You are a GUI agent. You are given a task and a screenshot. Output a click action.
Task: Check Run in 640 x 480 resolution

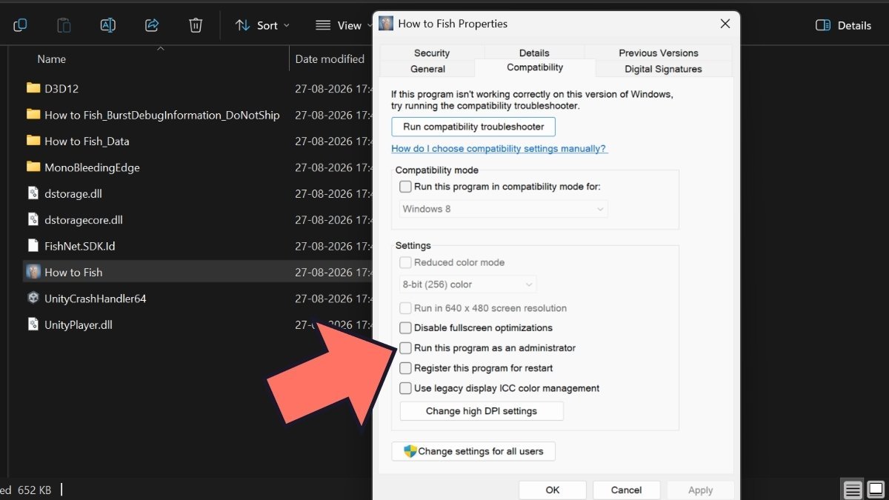pyautogui.click(x=405, y=308)
